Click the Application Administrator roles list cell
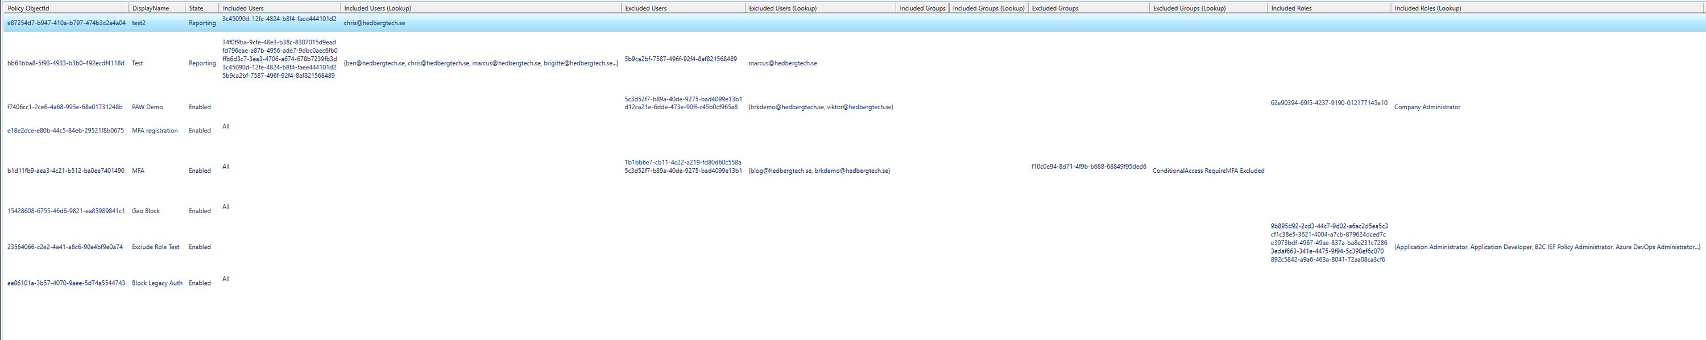Screen dimensions: 1706x340 (1546, 247)
